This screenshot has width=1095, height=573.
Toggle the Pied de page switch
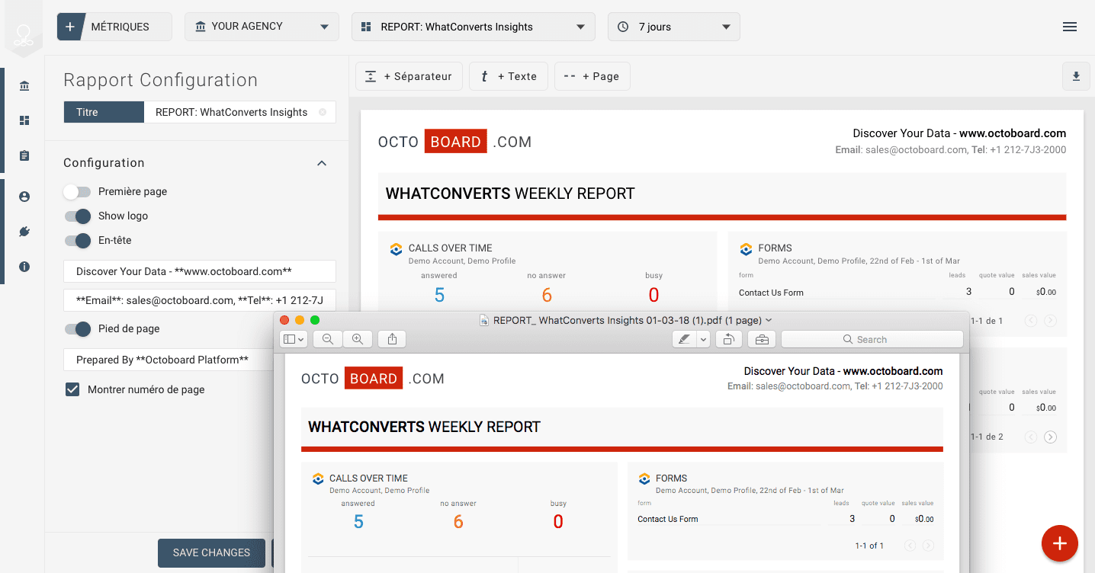tap(77, 329)
